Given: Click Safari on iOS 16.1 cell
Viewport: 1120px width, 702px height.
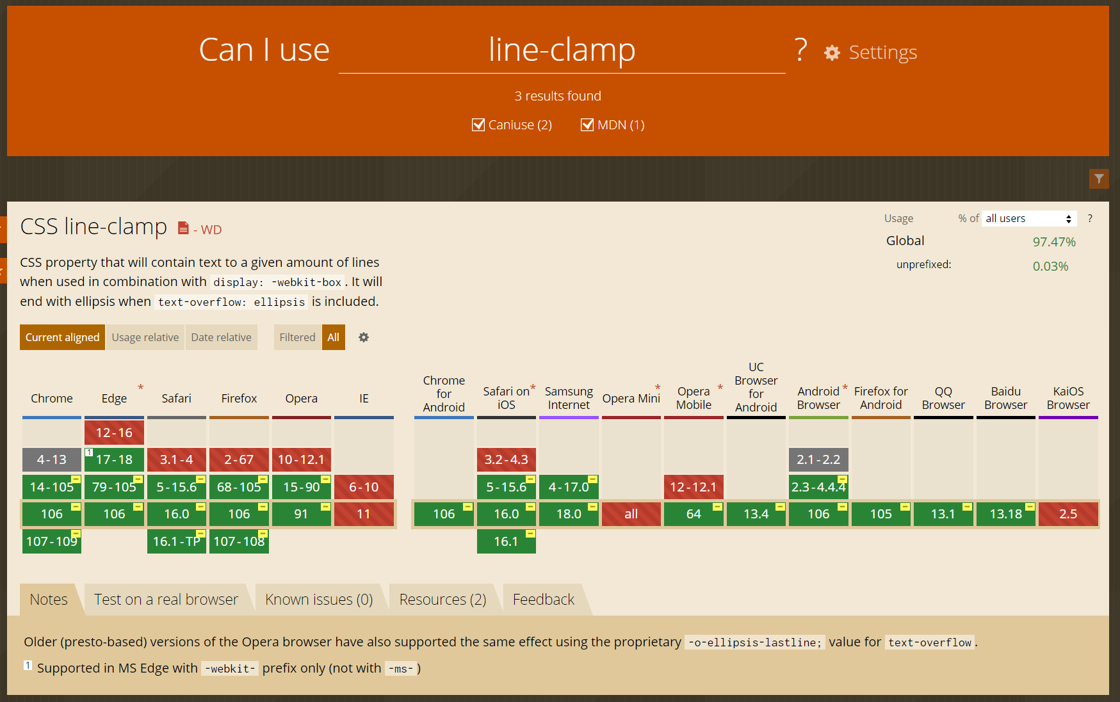Looking at the screenshot, I should (507, 541).
